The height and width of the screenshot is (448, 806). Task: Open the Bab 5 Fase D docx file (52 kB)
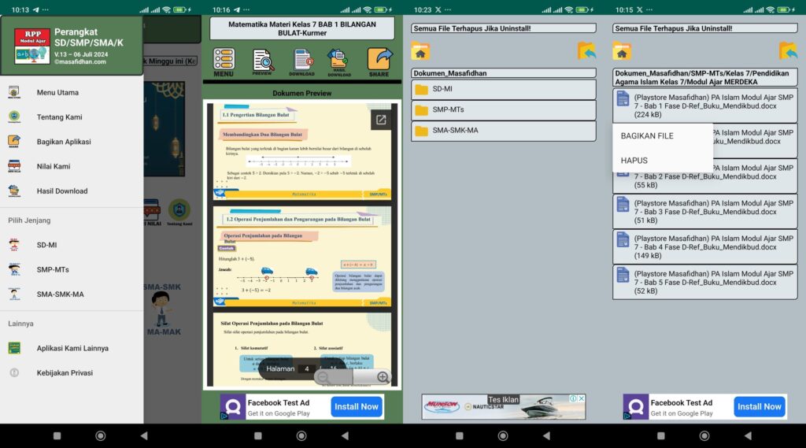coord(704,283)
